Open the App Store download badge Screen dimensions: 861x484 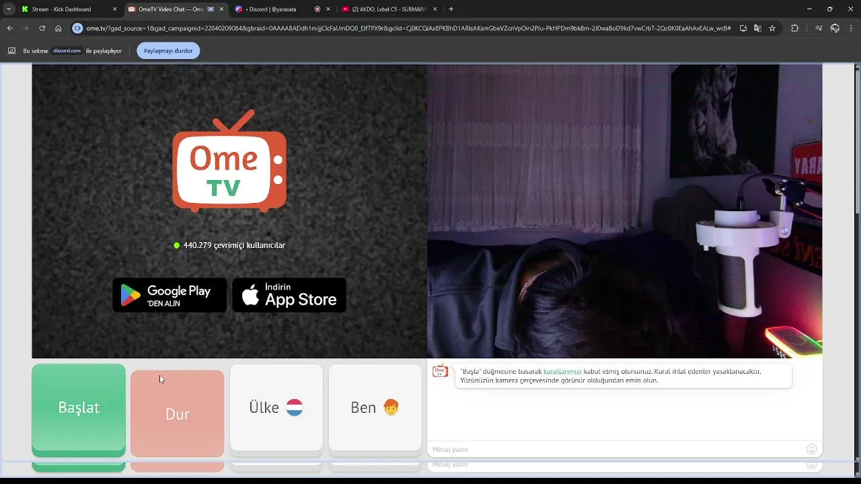point(289,295)
